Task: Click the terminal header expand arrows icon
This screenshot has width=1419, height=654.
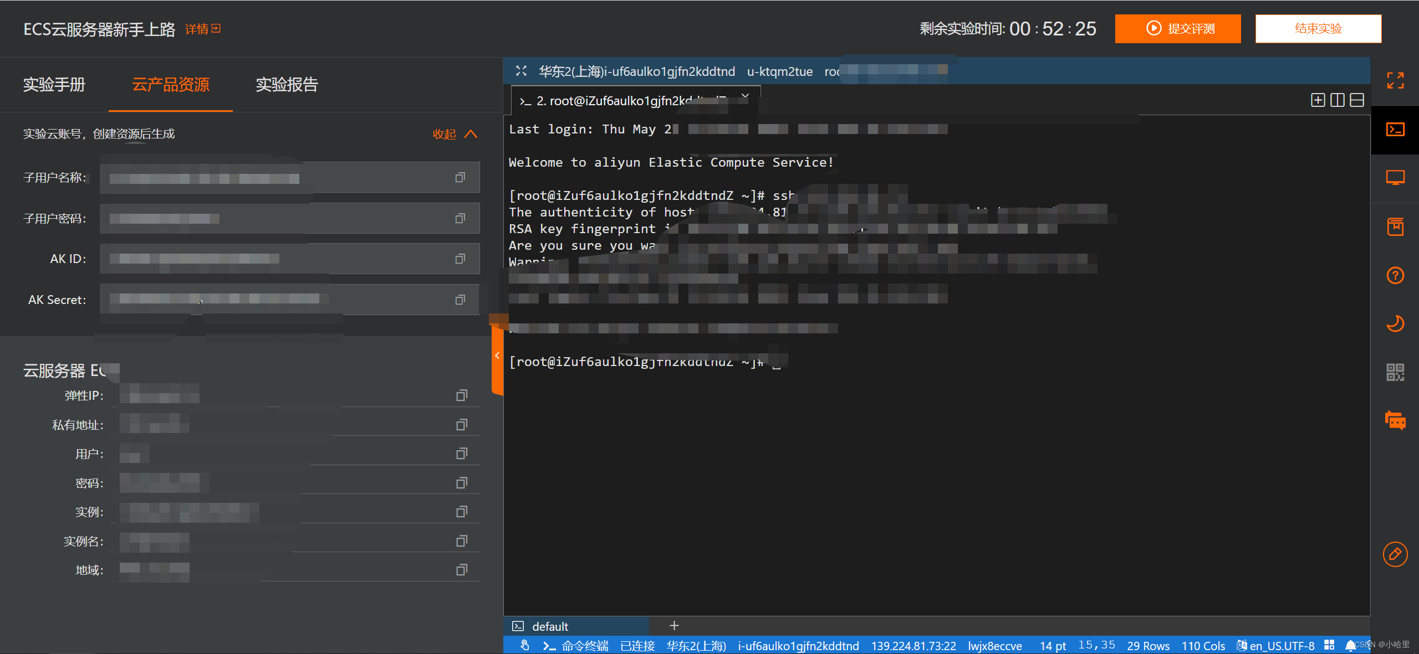Action: pyautogui.click(x=521, y=71)
